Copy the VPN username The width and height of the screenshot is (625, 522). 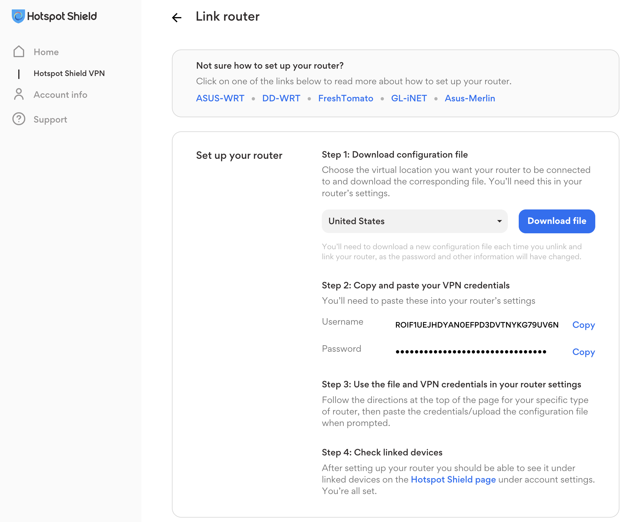pos(583,325)
